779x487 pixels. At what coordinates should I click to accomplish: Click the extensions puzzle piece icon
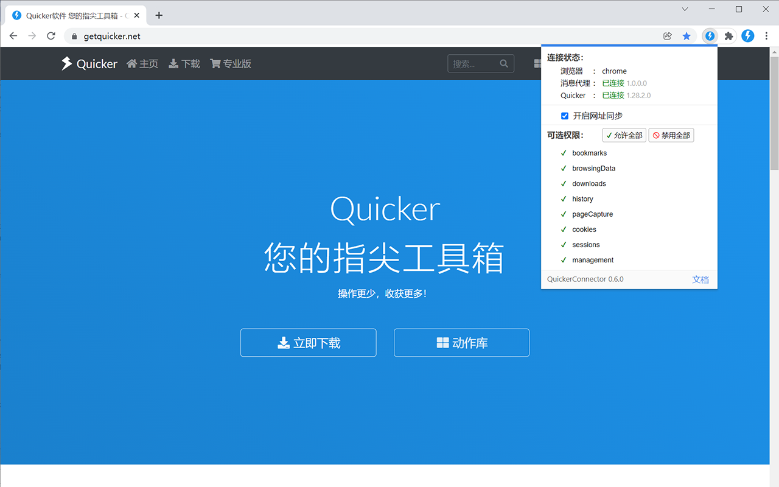click(x=728, y=36)
